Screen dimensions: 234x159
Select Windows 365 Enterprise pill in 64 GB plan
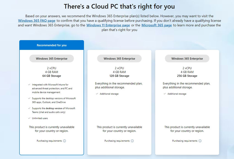[52, 58]
